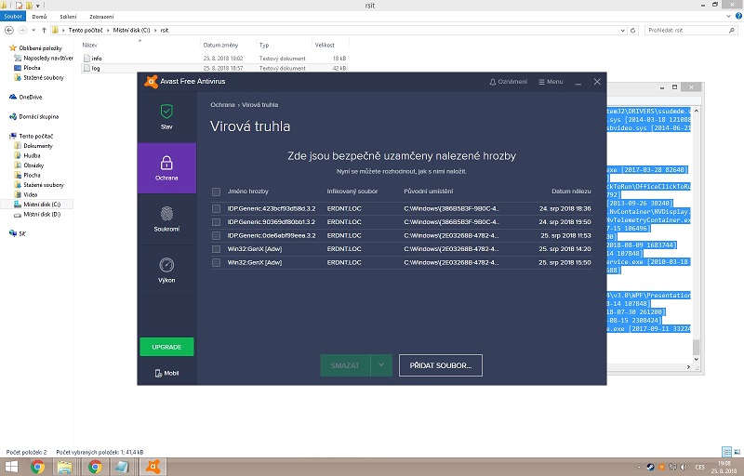Viewport: 744px width, 476px height.
Task: Click the Infikovaný soubor column header
Action: [x=352, y=192]
